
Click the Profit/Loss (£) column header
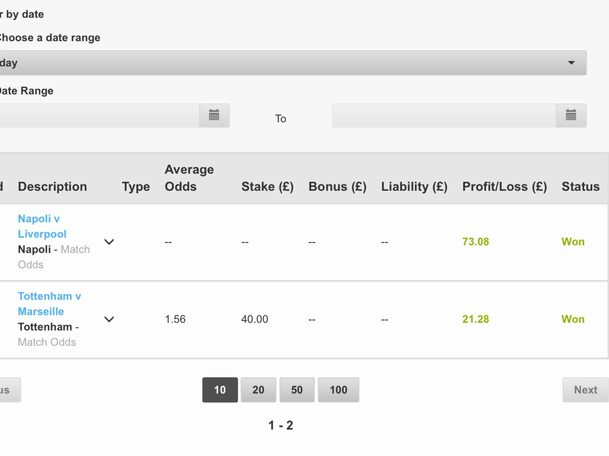(x=505, y=187)
